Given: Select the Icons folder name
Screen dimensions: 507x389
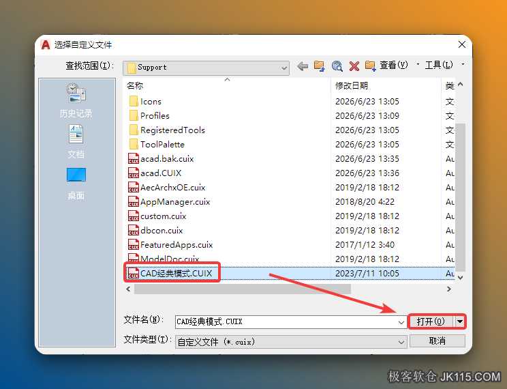Looking at the screenshot, I should (x=151, y=102).
